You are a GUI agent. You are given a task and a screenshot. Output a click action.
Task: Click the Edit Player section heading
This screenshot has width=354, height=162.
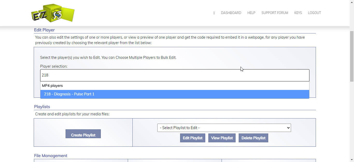pos(44,30)
